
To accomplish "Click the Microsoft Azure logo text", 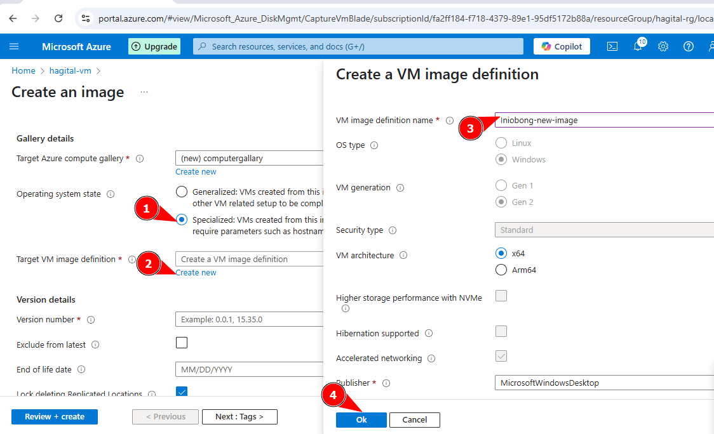I will pos(76,46).
